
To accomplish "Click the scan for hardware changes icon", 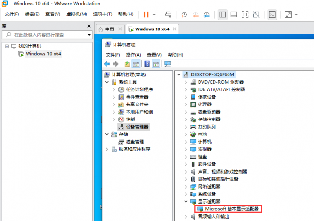I will click(x=167, y=64).
